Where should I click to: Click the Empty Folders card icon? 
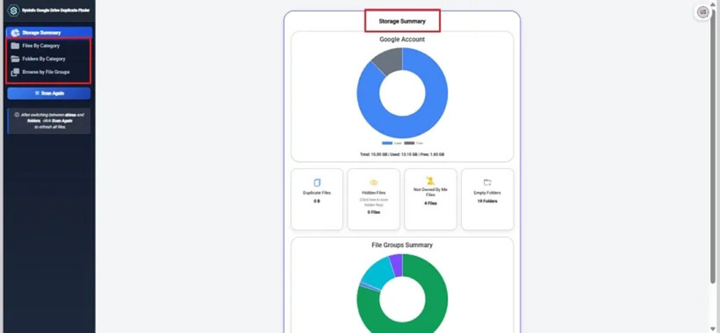click(487, 182)
